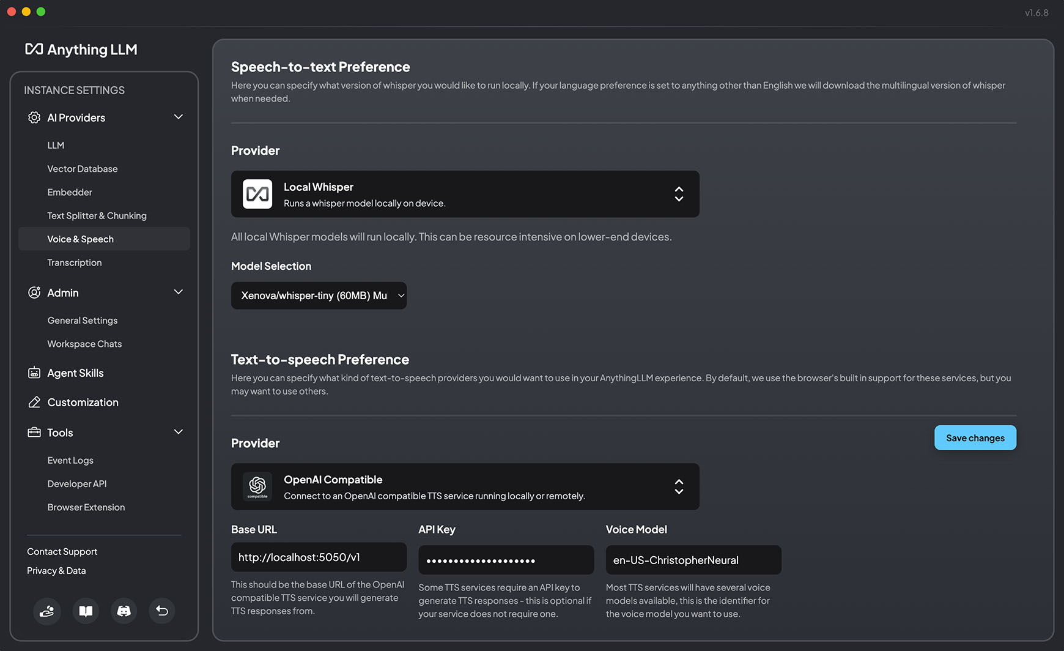Image resolution: width=1064 pixels, height=651 pixels.
Task: Click into the Base URL field
Action: coord(319,557)
